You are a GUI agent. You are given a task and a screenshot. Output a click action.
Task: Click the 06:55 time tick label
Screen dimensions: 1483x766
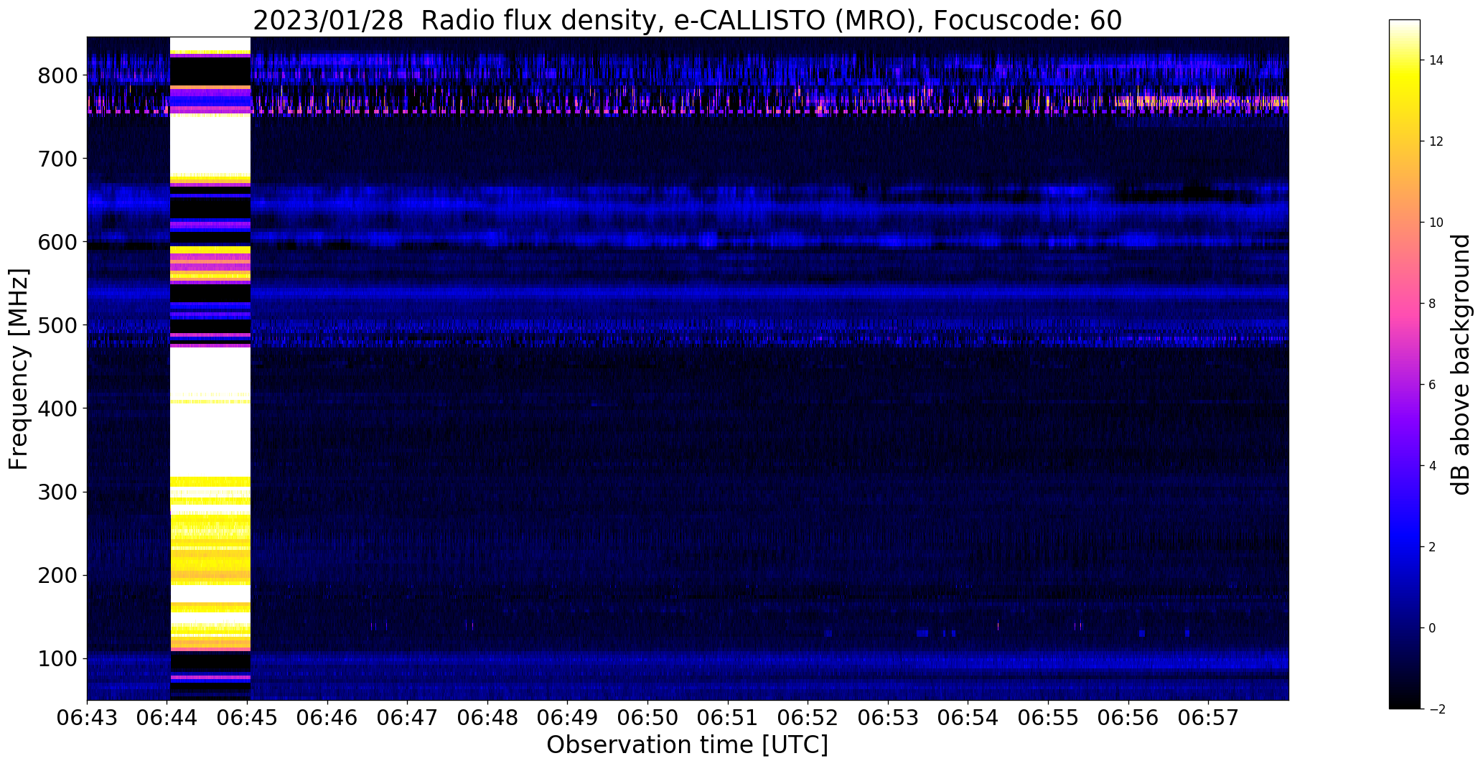click(x=1048, y=719)
